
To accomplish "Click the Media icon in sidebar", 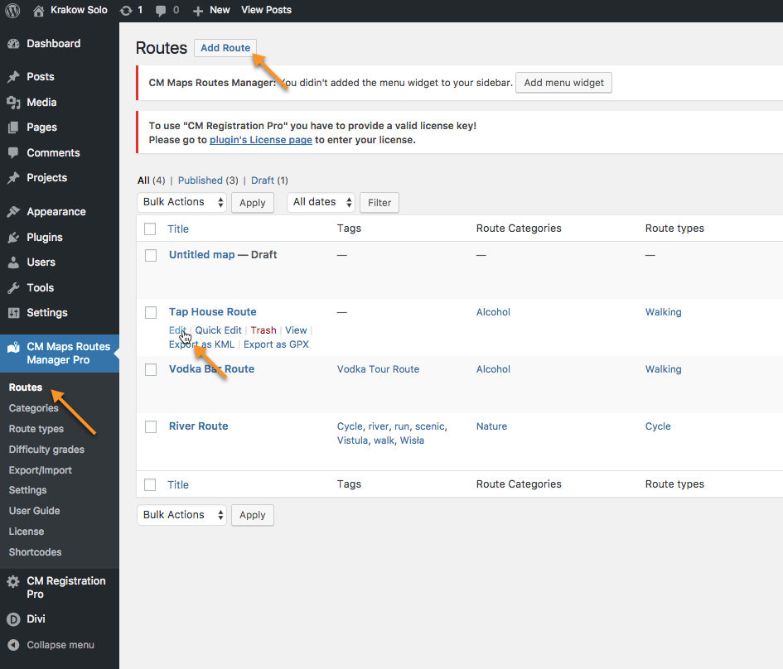I will 13,103.
